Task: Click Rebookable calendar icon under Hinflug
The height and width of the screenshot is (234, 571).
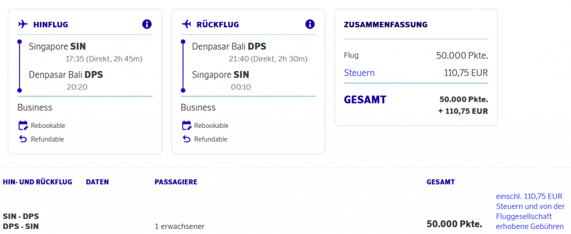Action: point(23,125)
